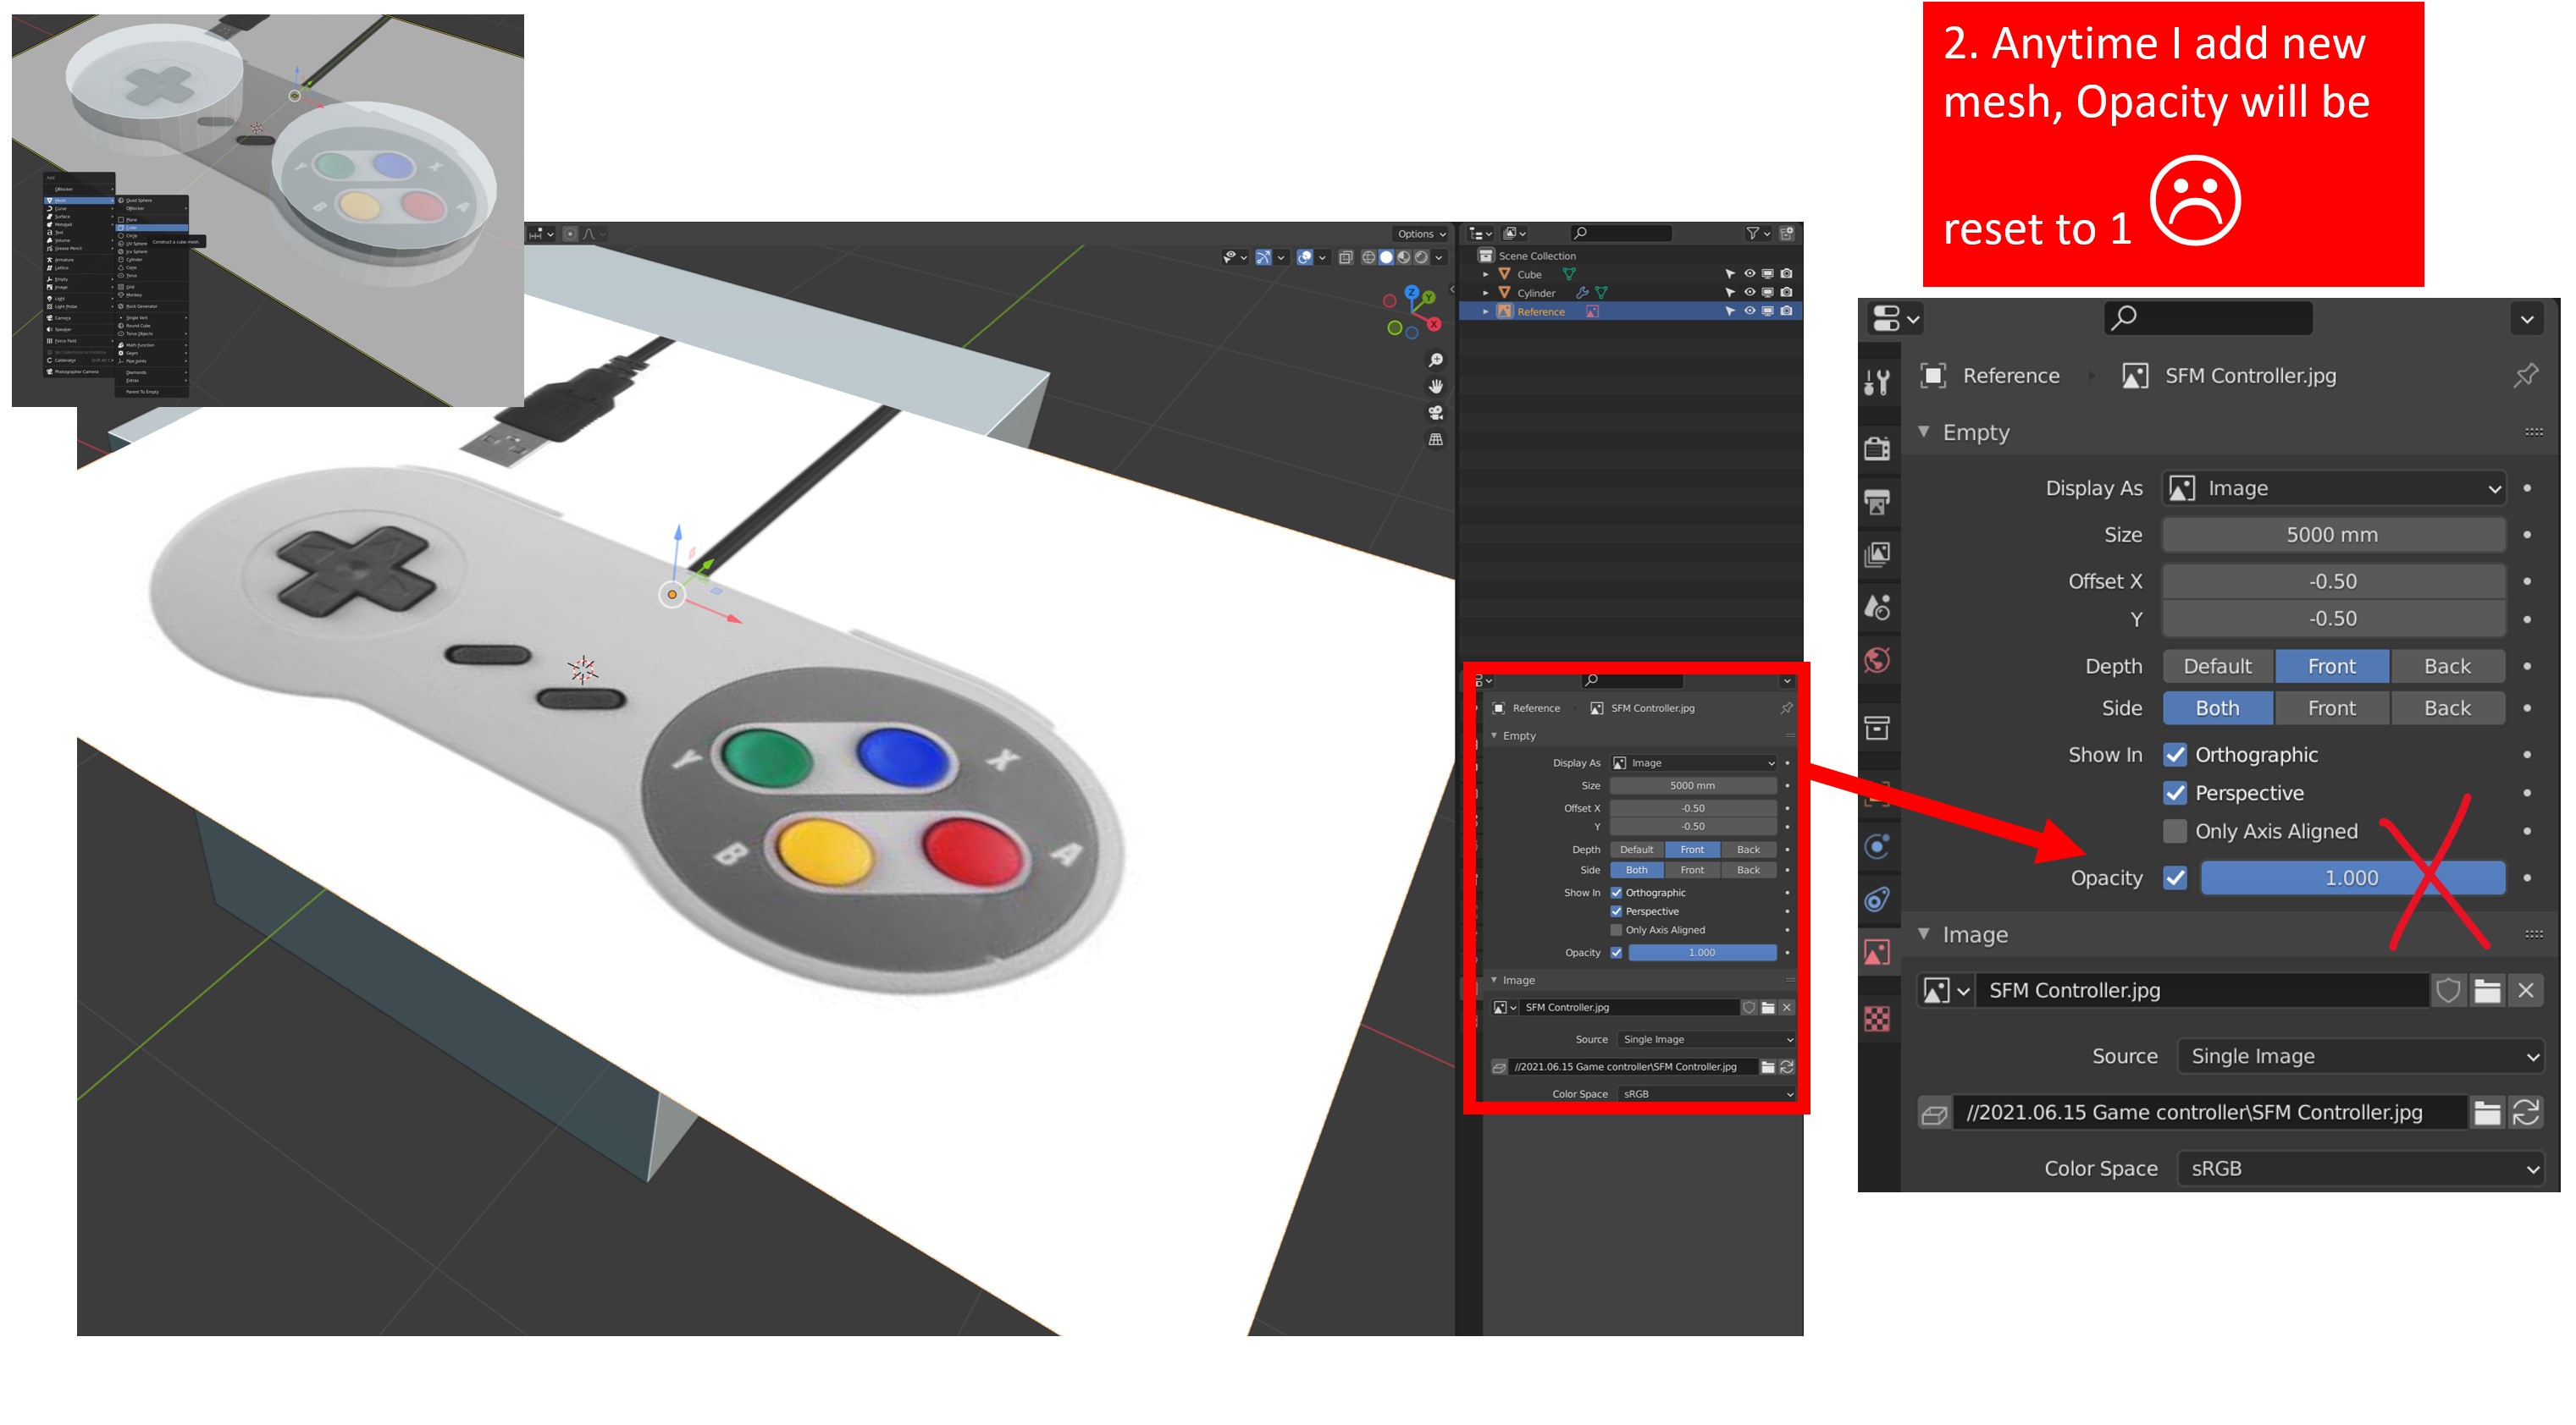Collapse the Empty panel section
The image size is (2576, 1425).
[1924, 432]
